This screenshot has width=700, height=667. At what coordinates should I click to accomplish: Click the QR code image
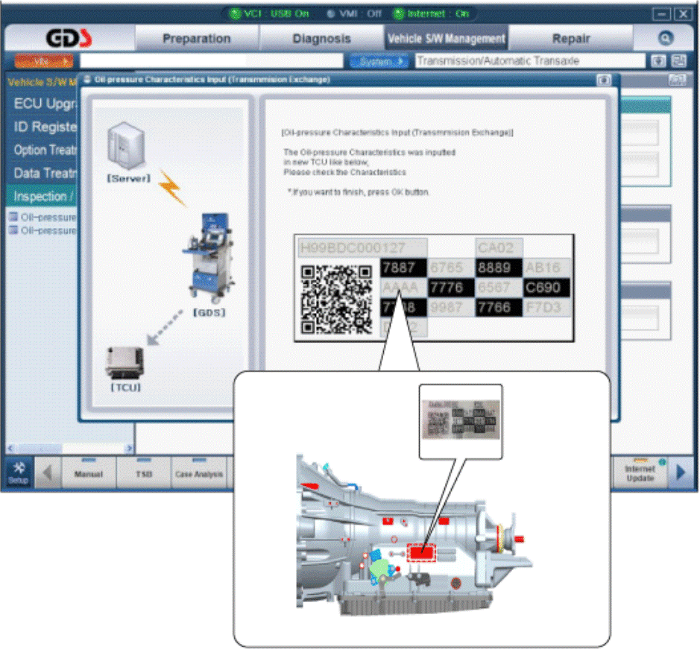[x=337, y=300]
